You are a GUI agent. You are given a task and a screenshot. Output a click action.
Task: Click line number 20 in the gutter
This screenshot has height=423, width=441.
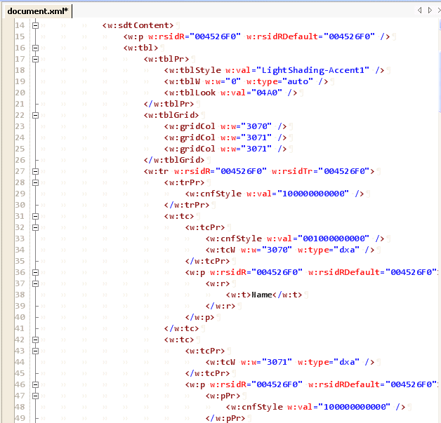pos(20,93)
